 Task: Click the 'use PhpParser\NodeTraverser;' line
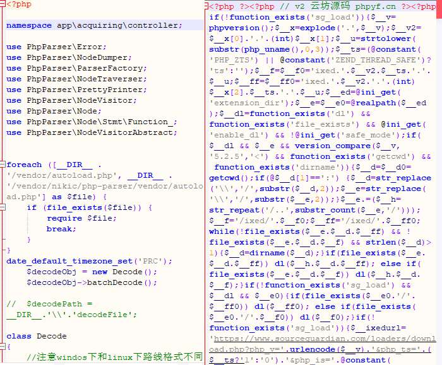pos(76,79)
